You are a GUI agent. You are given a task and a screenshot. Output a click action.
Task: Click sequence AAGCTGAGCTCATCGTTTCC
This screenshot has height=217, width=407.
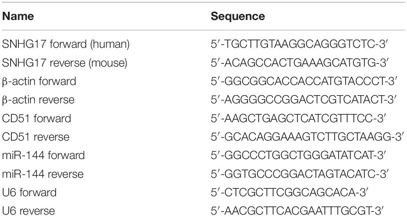tap(297, 118)
